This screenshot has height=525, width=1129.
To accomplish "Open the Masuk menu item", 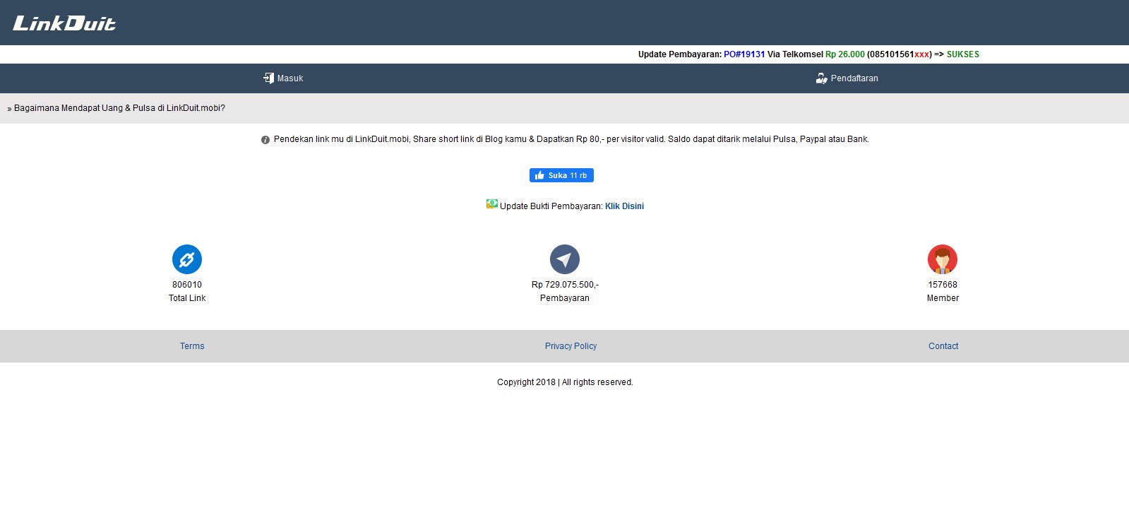I will tap(283, 78).
